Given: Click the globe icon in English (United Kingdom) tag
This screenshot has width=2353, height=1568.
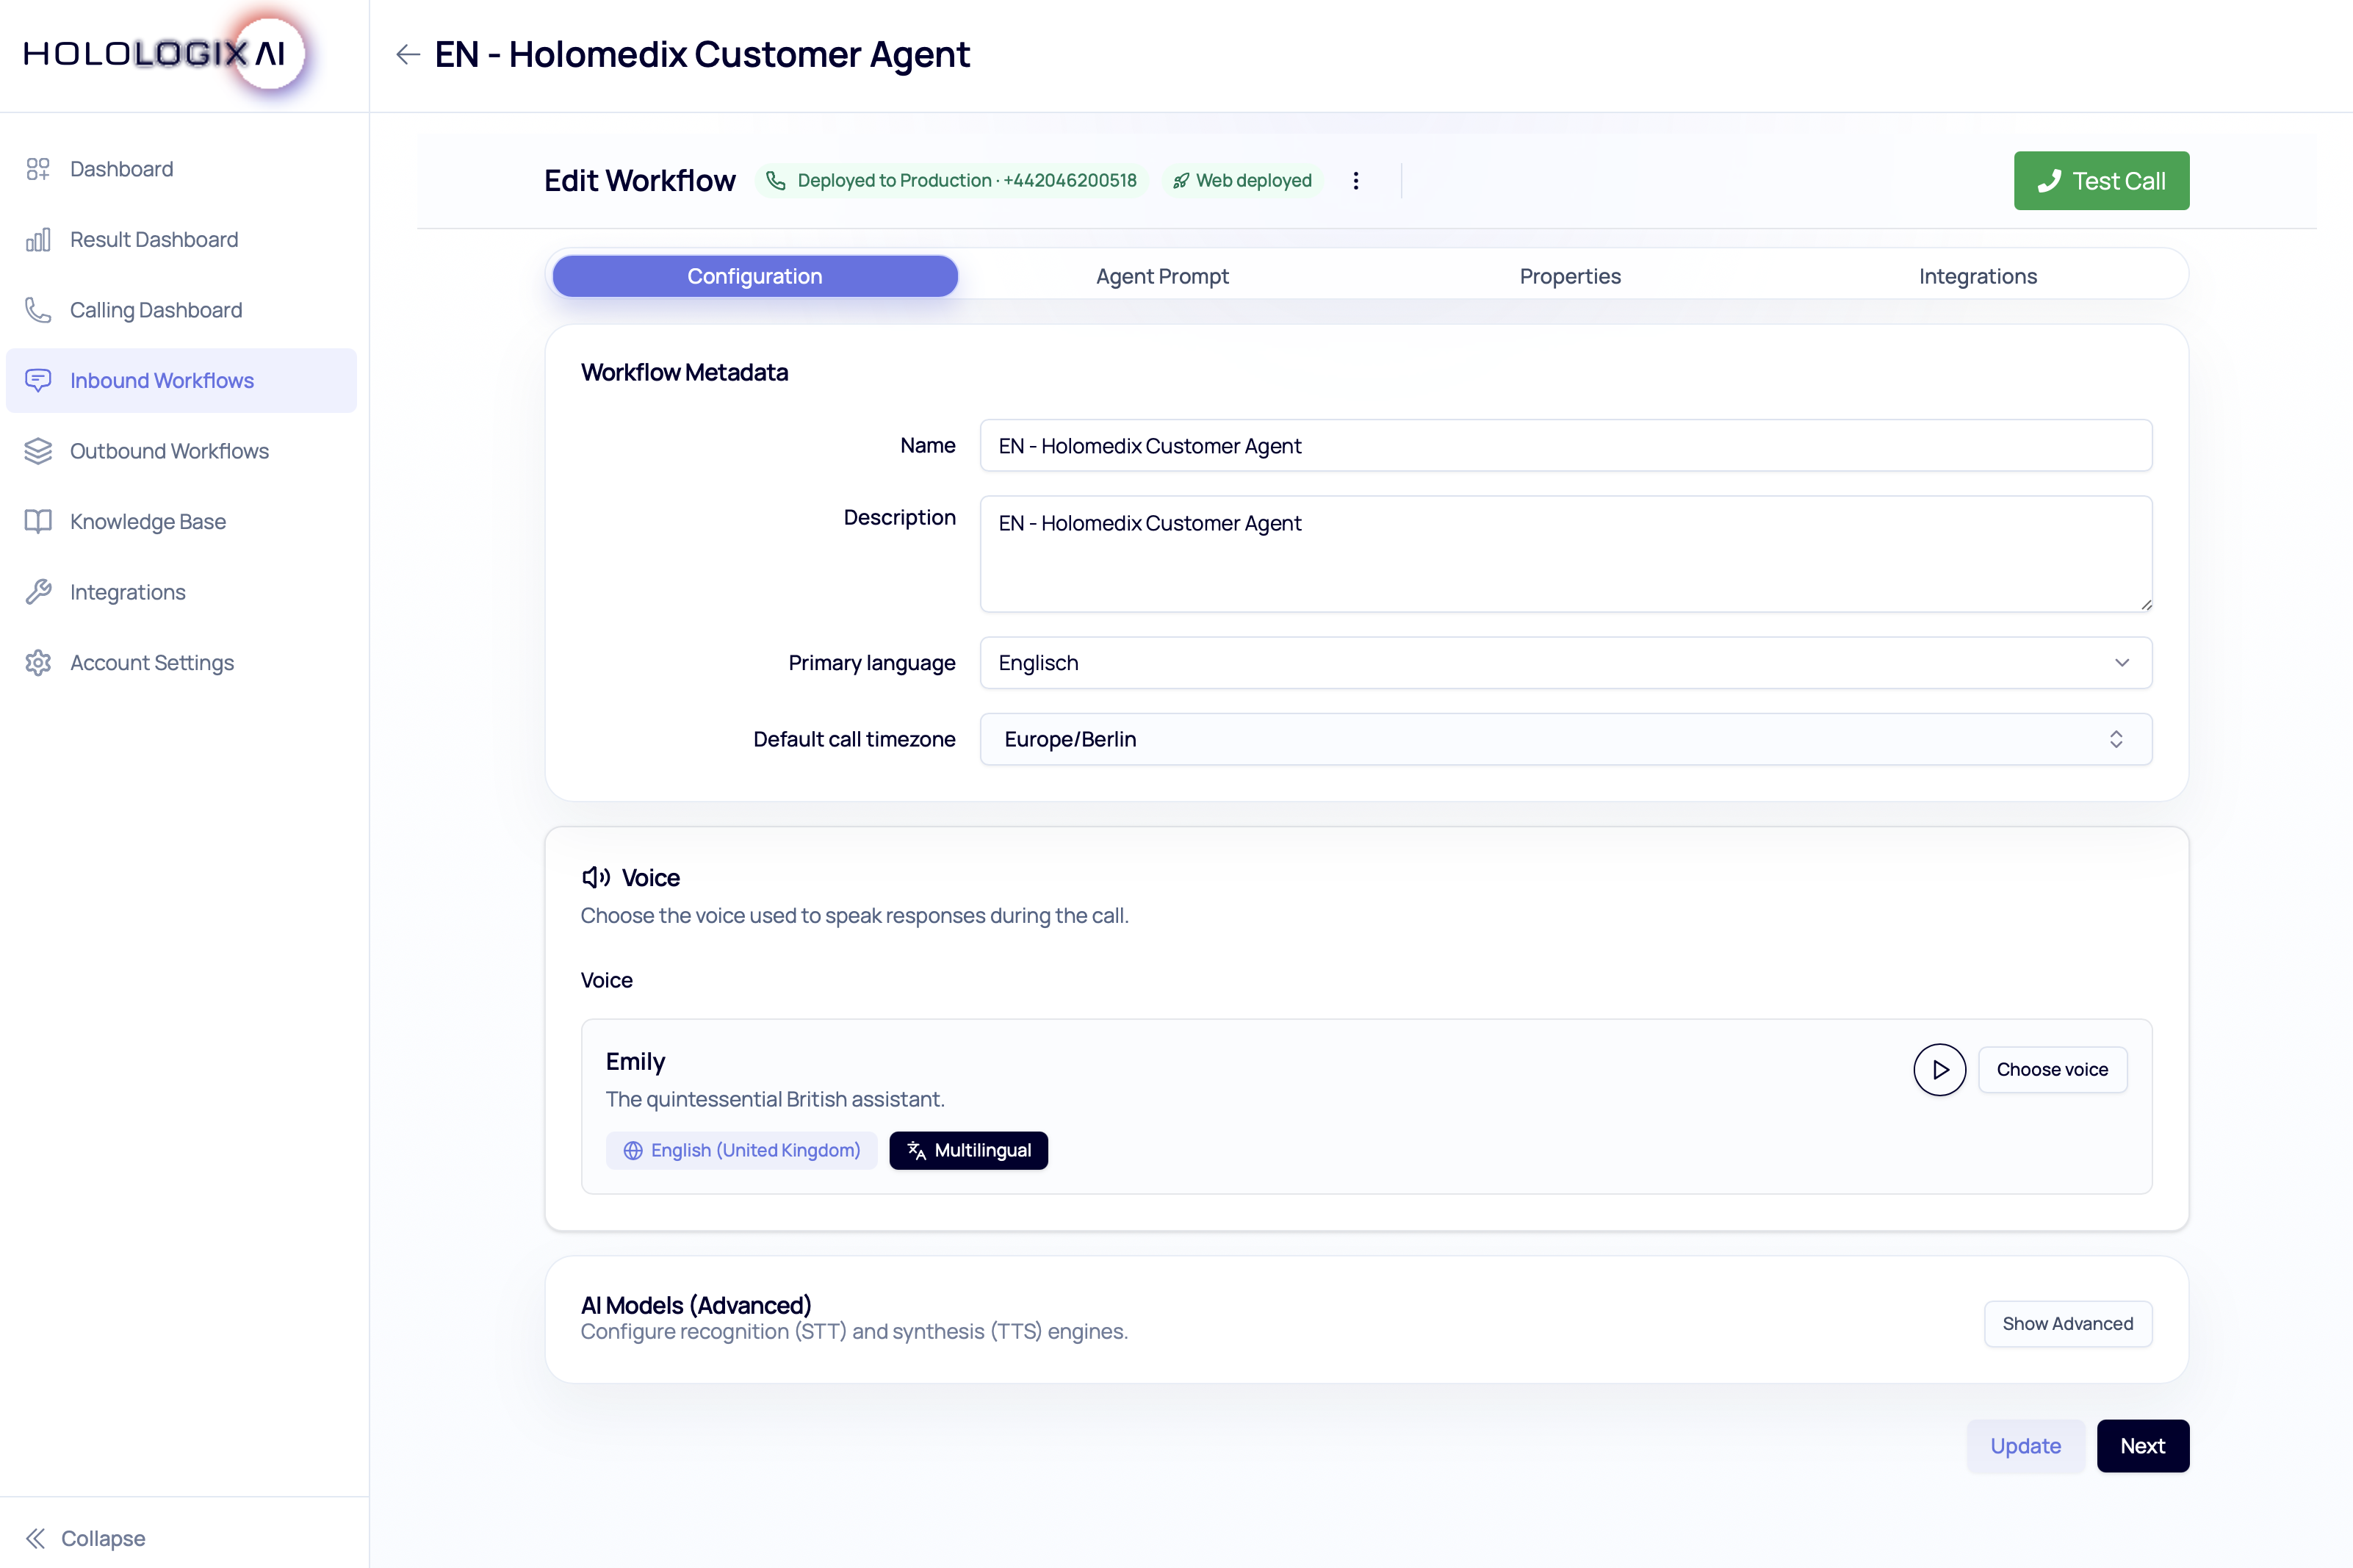Looking at the screenshot, I should 633,1151.
